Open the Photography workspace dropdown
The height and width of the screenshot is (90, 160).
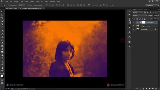[x=152, y=5]
